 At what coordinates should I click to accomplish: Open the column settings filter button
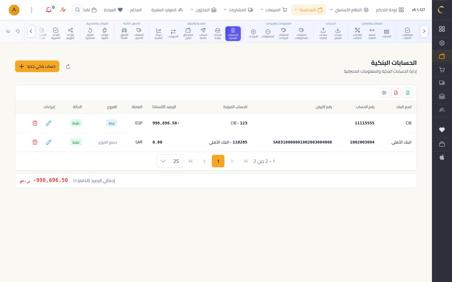click(384, 93)
